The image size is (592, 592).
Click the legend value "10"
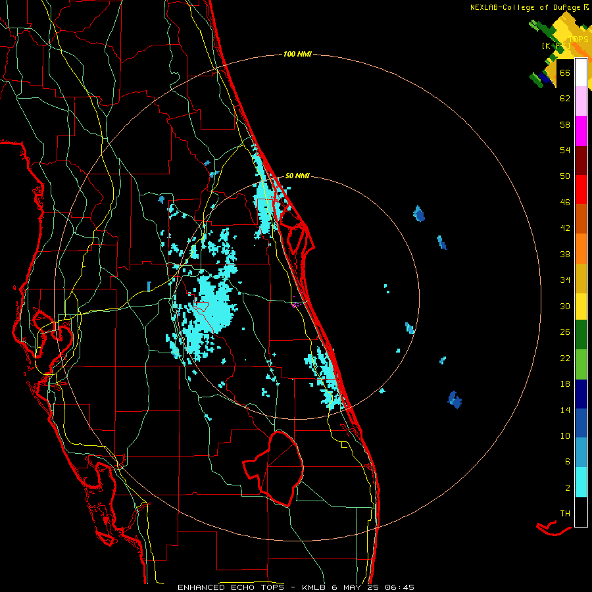pos(565,435)
